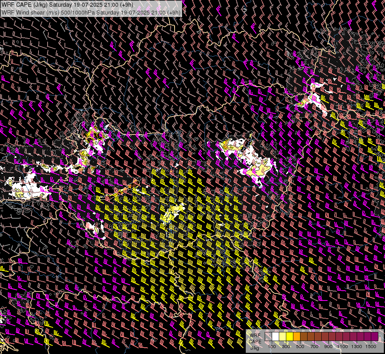This screenshot has width=385, height=354.
Task: Click the 'WRF Wind shear (m/s)' title line
Action: click(91, 13)
